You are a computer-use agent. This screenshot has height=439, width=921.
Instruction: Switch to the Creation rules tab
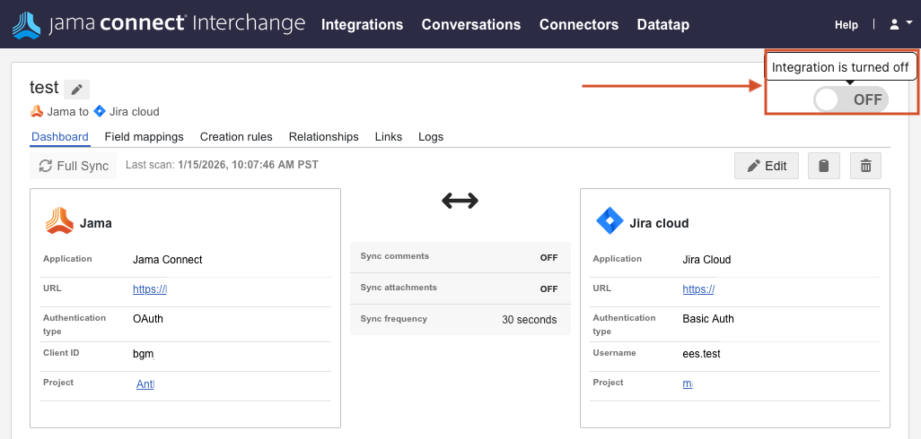coord(236,136)
